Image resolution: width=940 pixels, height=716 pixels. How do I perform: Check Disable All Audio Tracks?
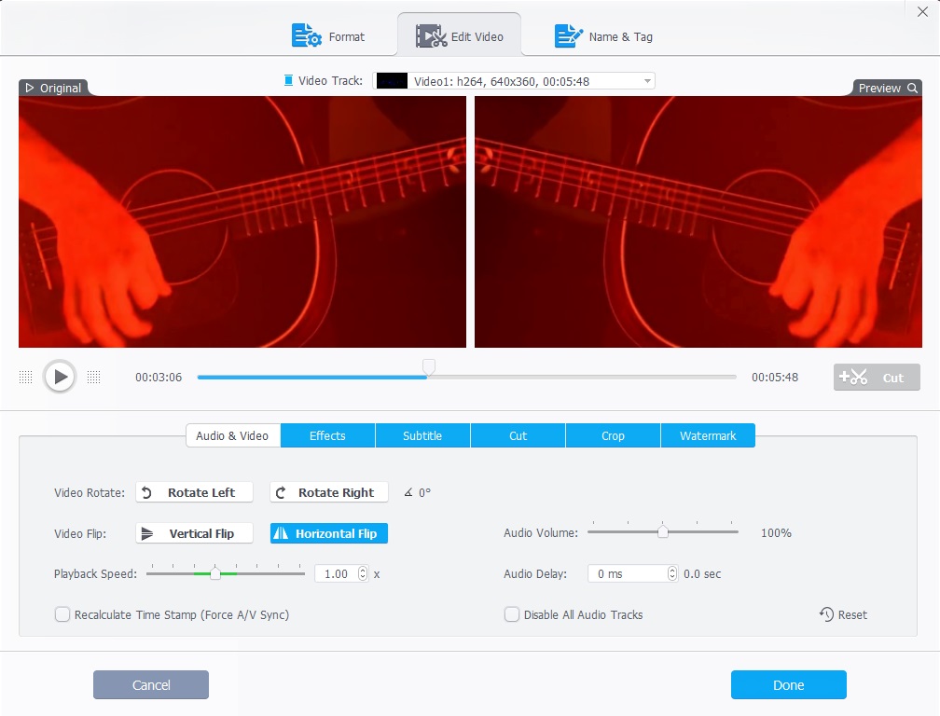coord(512,614)
